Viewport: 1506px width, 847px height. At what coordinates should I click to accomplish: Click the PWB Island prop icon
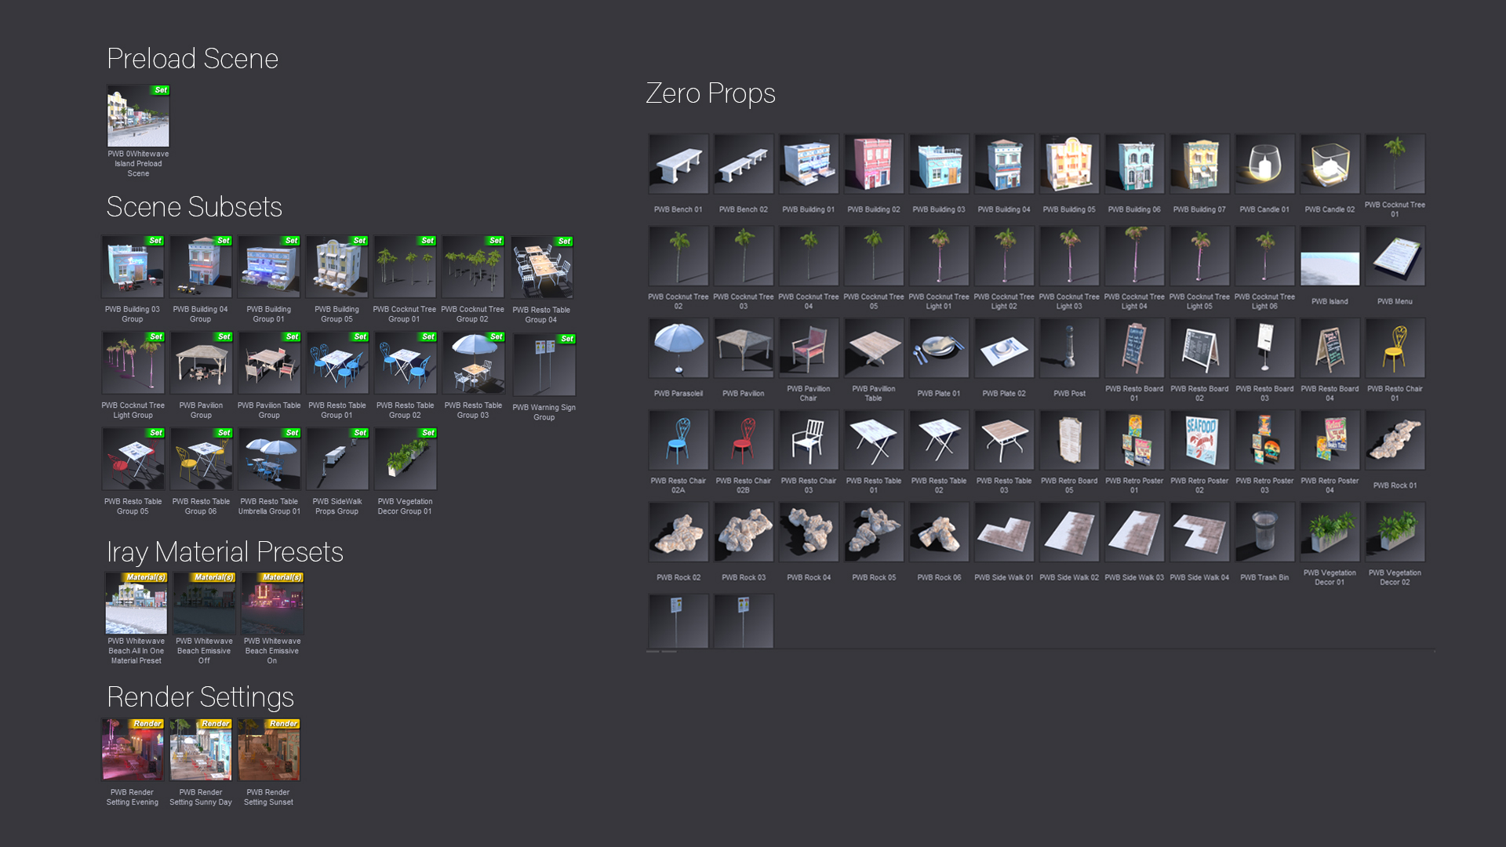(1330, 256)
